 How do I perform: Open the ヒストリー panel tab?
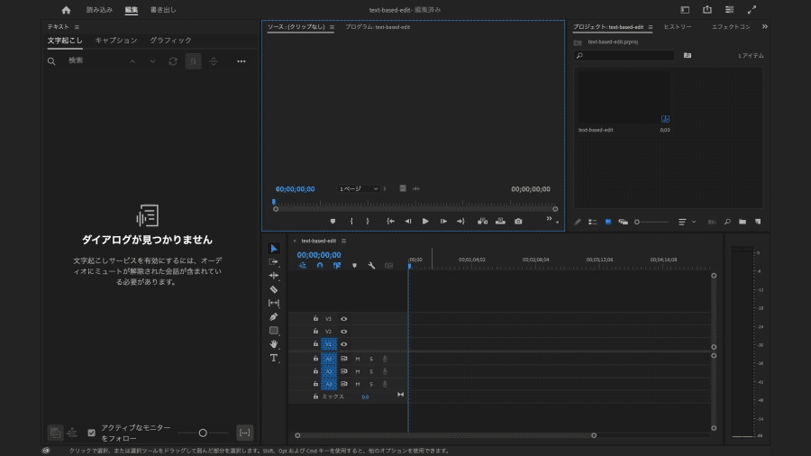[x=678, y=27]
